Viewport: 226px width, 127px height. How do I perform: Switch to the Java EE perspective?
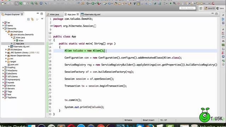tap(210, 8)
